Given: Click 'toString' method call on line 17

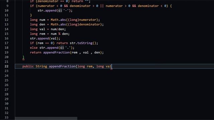Looking at the screenshot, I should click(85, 43).
